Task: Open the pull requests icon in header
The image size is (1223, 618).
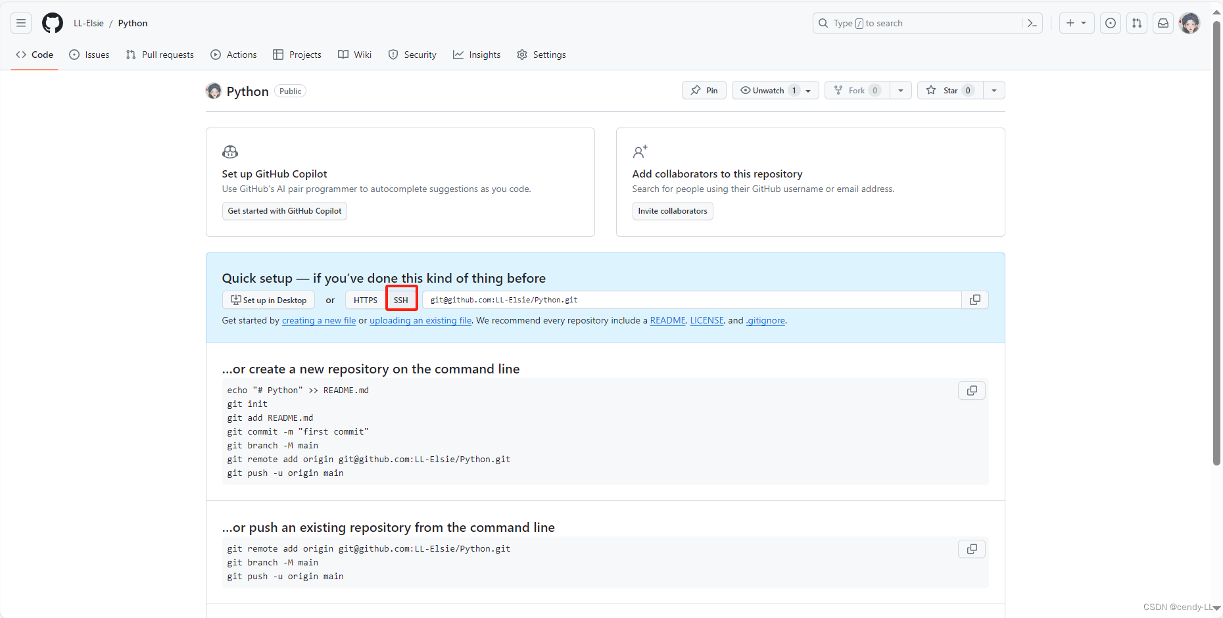Action: pos(1137,23)
